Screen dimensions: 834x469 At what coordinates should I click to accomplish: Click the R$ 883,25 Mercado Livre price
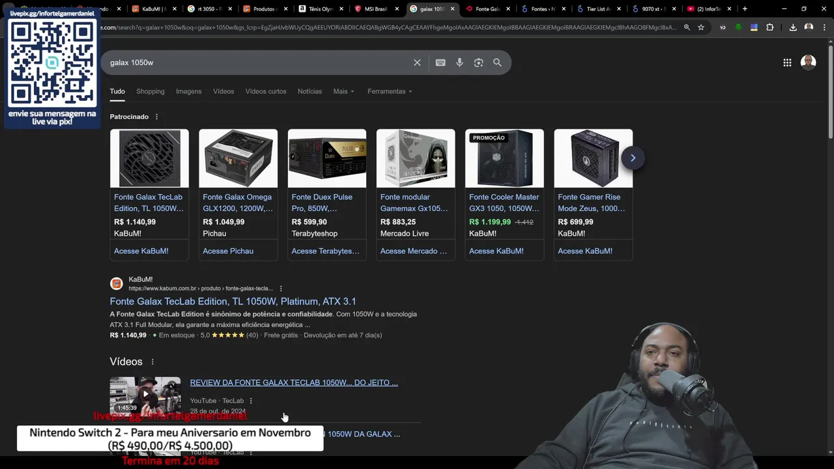(398, 222)
